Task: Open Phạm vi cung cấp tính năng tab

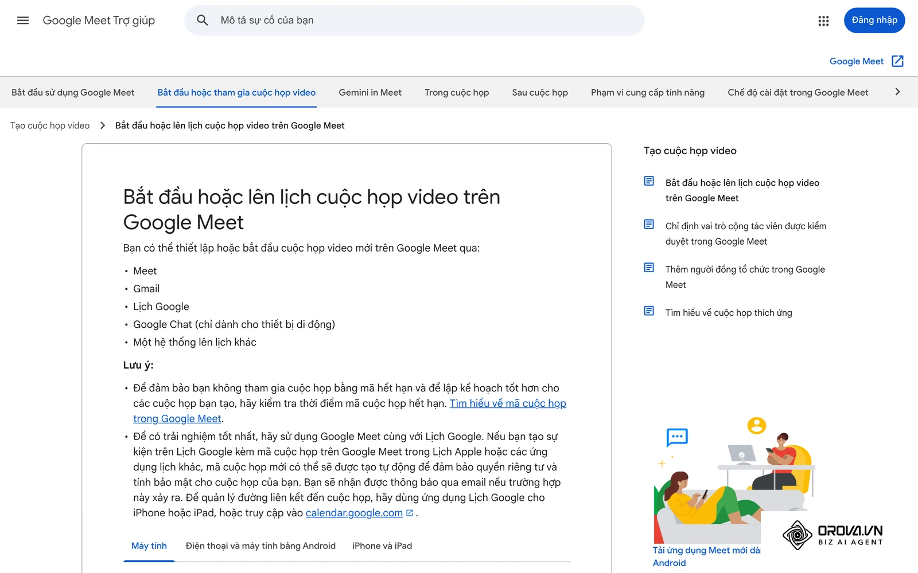Action: click(x=648, y=92)
